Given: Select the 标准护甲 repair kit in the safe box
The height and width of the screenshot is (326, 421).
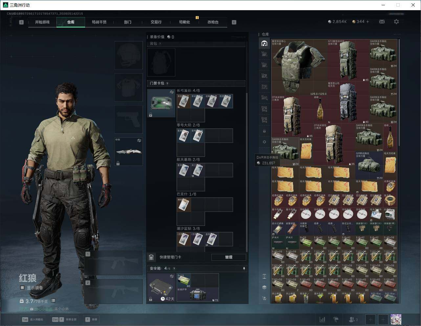Looking at the screenshot, I should pyautogui.click(x=198, y=294).
